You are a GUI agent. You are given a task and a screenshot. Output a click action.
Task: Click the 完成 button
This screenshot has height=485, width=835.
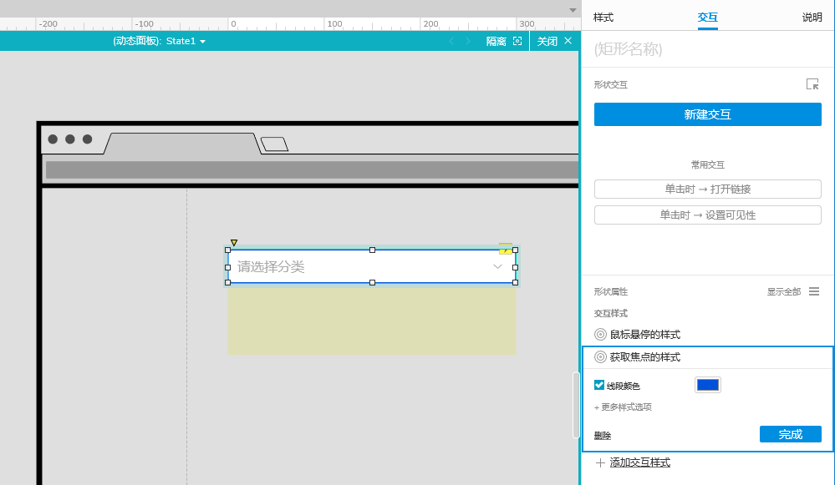(x=790, y=434)
